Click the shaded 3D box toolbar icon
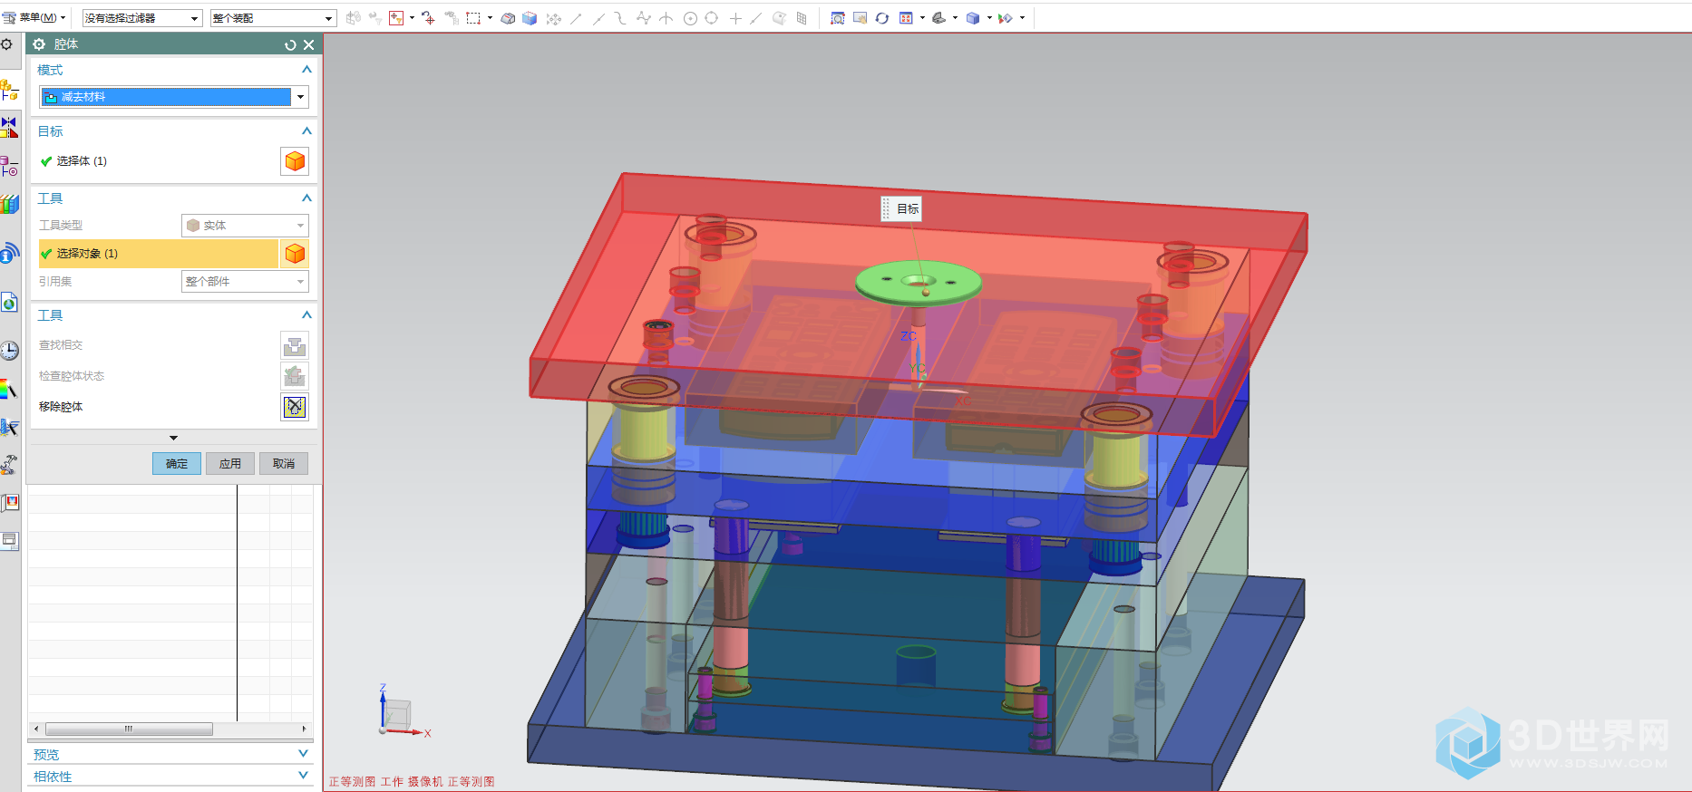Image resolution: width=1692 pixels, height=792 pixels. point(508,18)
